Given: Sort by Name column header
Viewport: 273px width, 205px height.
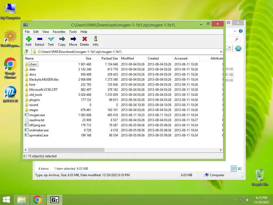Looking at the screenshot, I should coord(45,58).
